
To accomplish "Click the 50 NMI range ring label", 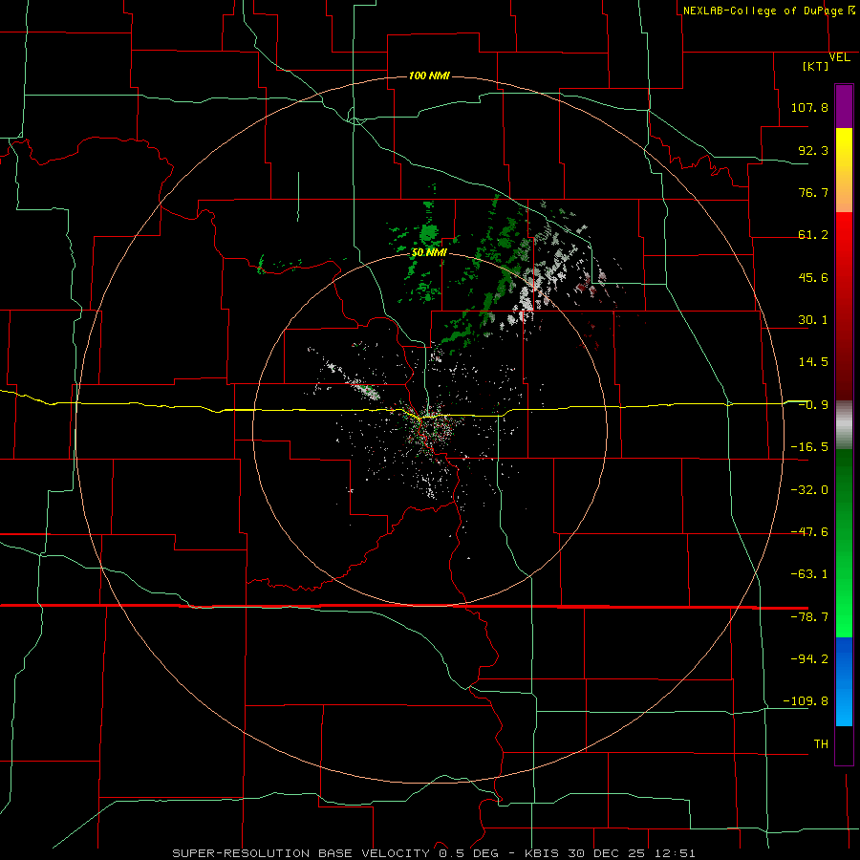I will coord(429,253).
